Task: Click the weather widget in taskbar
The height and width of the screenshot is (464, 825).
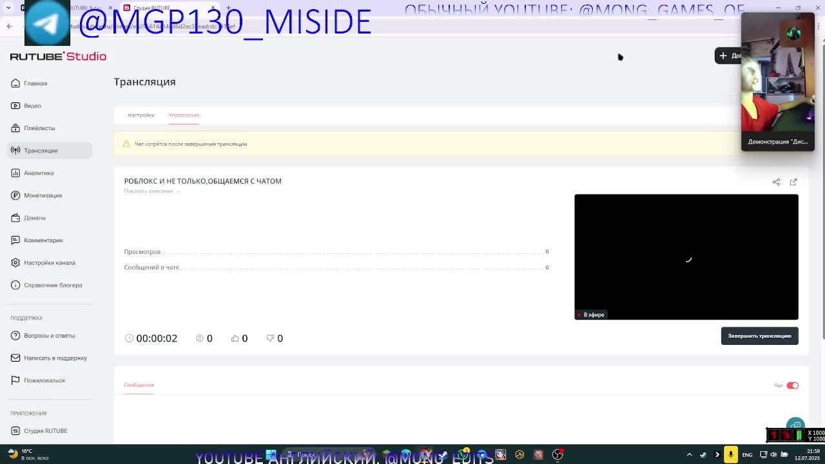Action: pos(29,454)
